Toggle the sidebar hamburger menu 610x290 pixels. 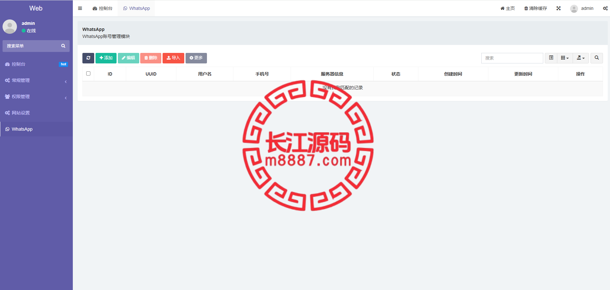point(80,8)
